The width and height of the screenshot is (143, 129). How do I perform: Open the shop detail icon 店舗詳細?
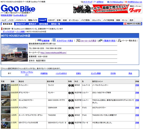39,41
